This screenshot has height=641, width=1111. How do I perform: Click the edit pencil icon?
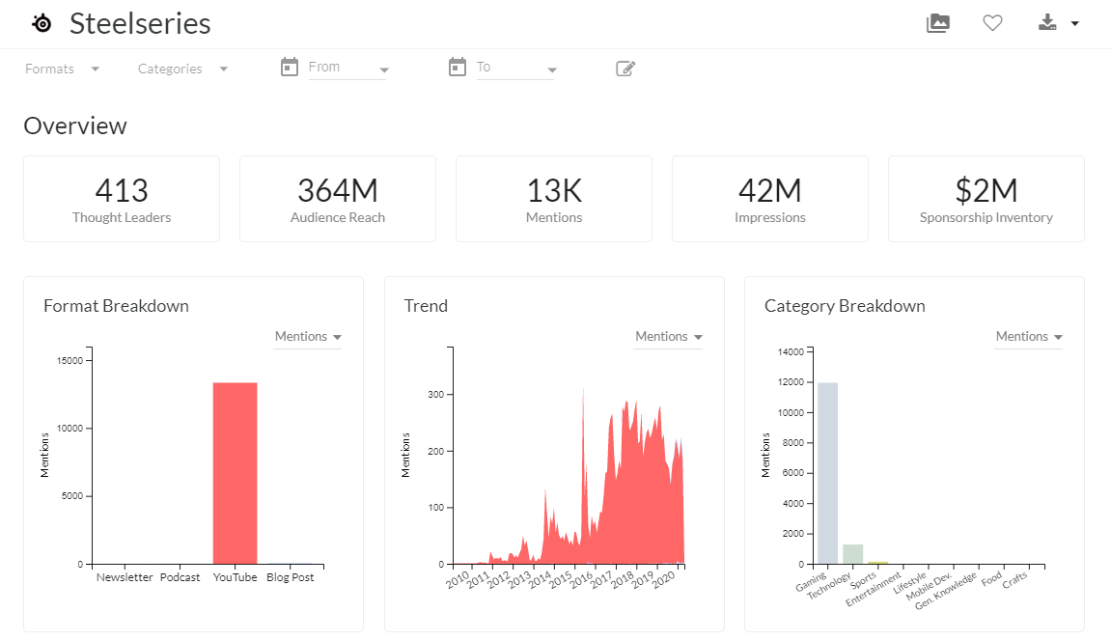click(x=625, y=68)
